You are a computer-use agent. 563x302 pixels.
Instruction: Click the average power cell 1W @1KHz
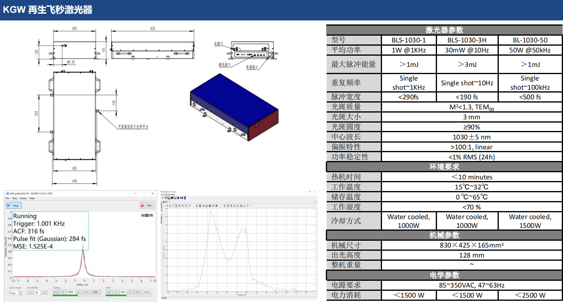click(x=409, y=50)
